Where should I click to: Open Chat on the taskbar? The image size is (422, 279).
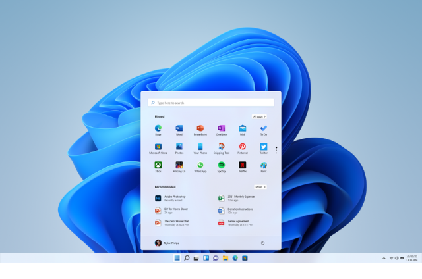click(x=216, y=258)
